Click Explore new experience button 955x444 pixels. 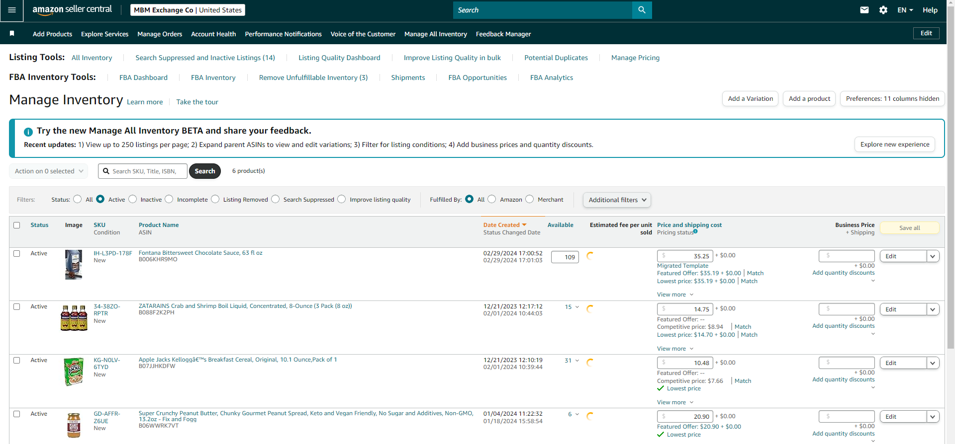click(x=895, y=145)
